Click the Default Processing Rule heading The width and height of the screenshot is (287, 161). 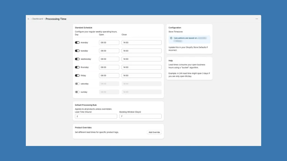[86, 105]
